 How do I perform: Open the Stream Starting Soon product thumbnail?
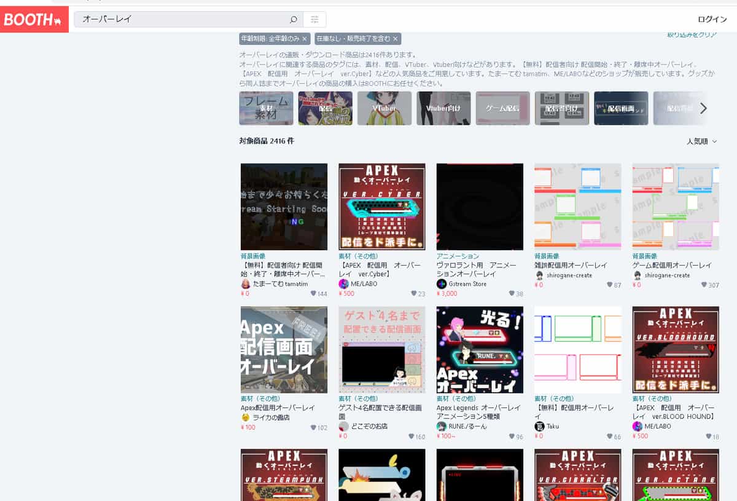pos(284,207)
